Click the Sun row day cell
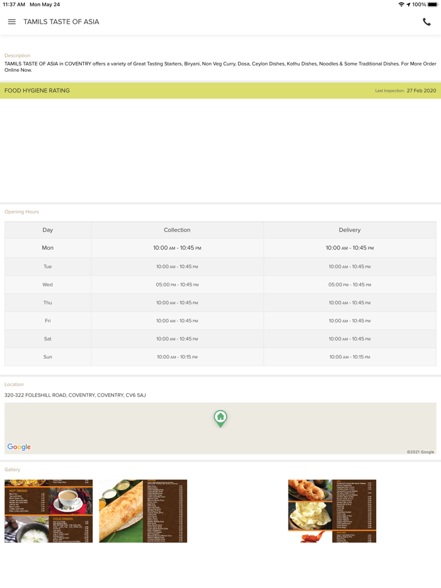Image resolution: width=441 pixels, height=588 pixels. pyautogui.click(x=48, y=356)
